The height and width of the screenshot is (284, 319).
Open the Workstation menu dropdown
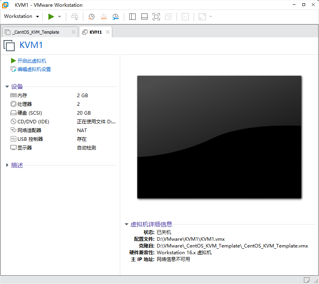(21, 16)
